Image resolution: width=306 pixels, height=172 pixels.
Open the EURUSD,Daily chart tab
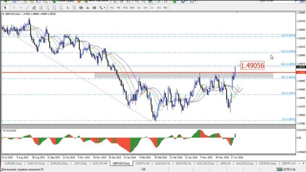(x=59, y=163)
